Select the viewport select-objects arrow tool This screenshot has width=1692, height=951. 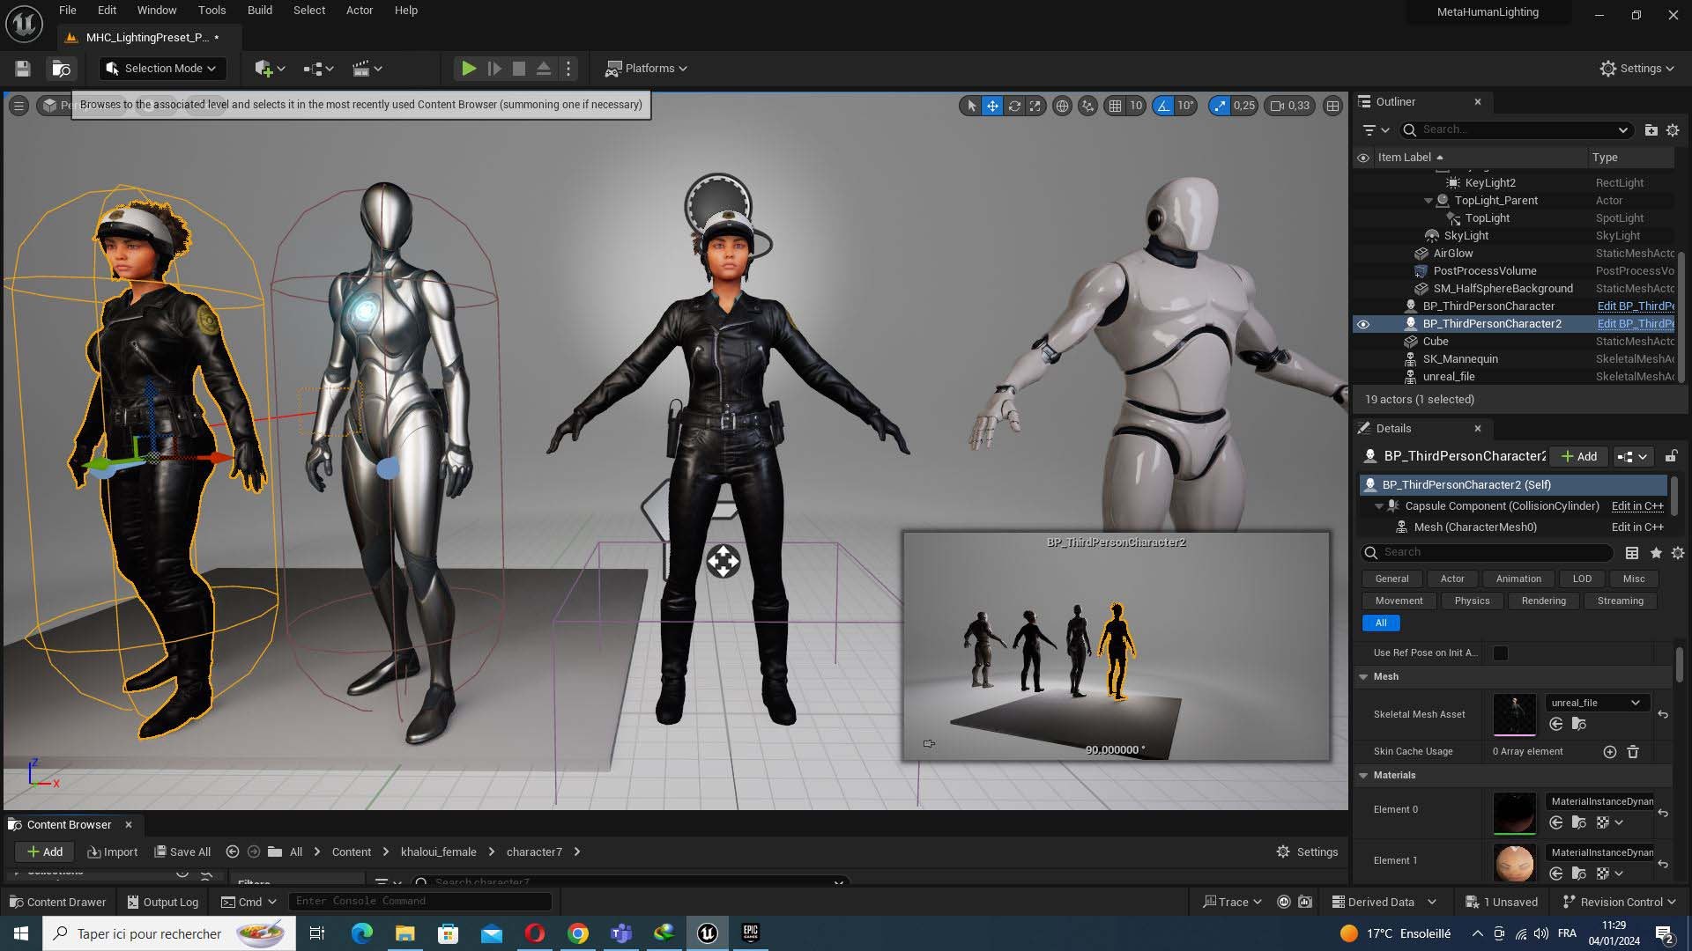coord(971,106)
